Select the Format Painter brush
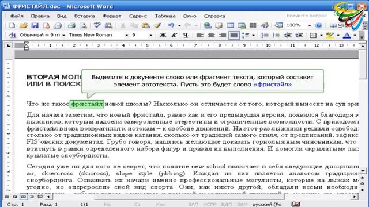The image size is (369, 207). click(x=157, y=25)
